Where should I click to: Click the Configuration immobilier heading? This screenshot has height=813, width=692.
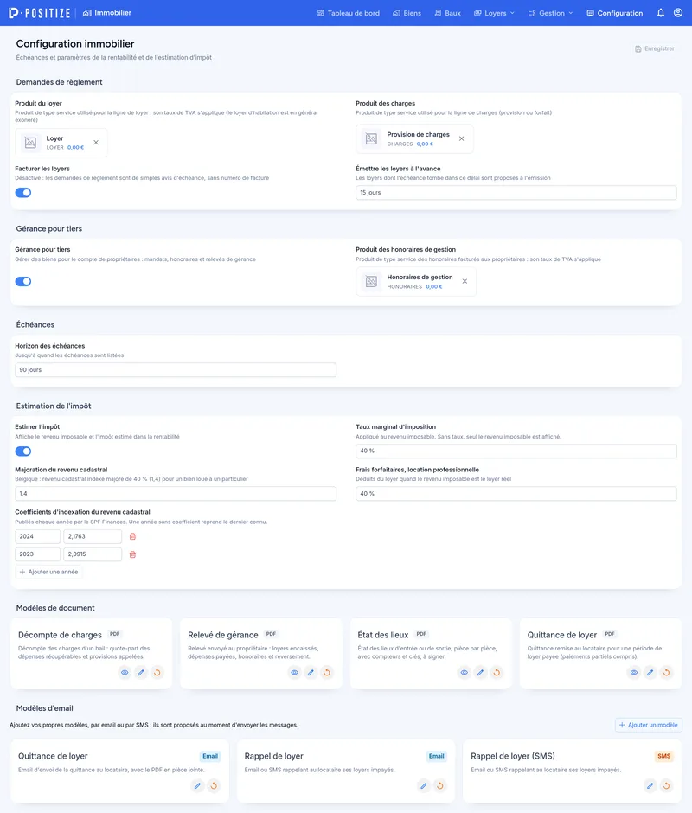pos(75,44)
